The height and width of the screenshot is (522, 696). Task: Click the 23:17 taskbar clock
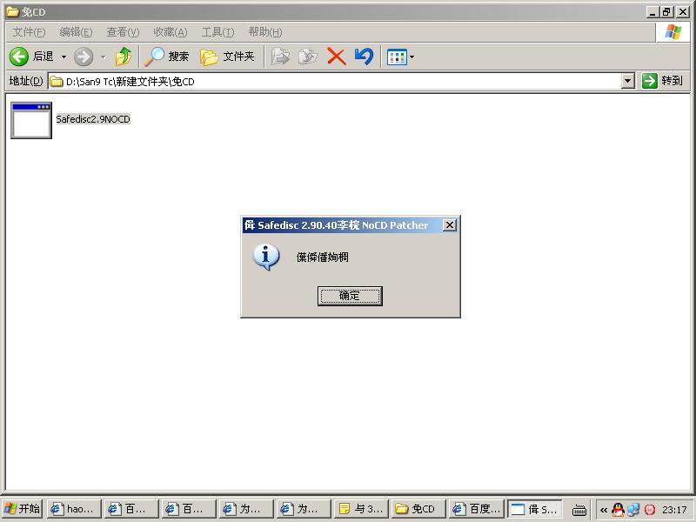click(x=674, y=510)
